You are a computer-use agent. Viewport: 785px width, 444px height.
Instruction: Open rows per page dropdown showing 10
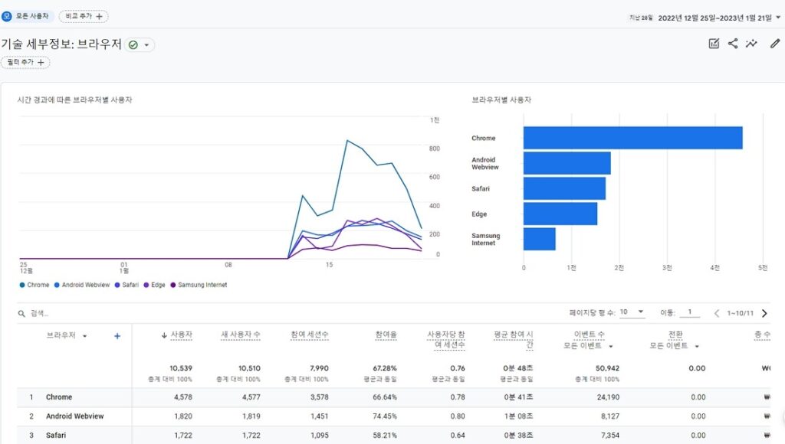(632, 312)
